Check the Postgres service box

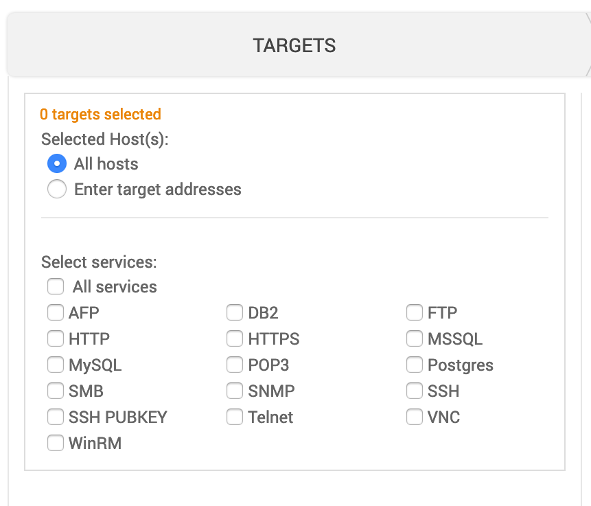point(415,365)
